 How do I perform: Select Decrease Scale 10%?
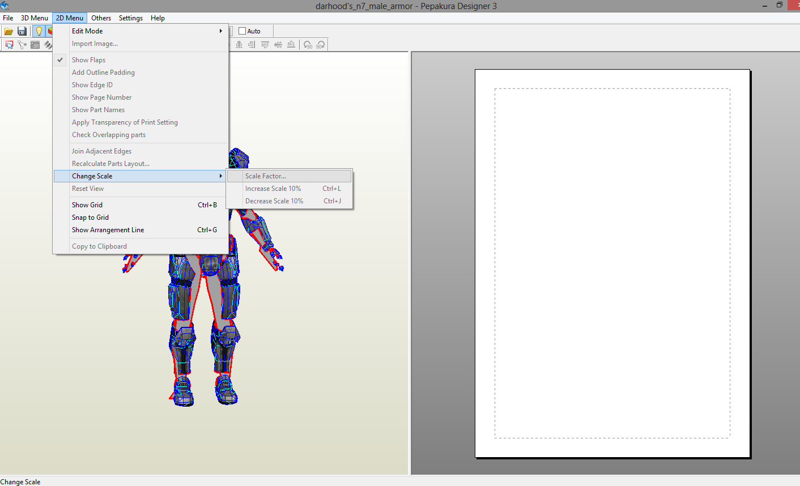click(x=290, y=201)
